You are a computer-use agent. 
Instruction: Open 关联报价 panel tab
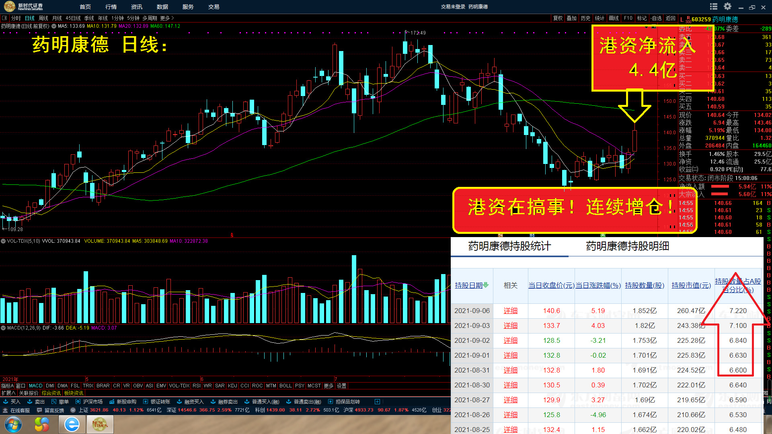[x=29, y=393]
